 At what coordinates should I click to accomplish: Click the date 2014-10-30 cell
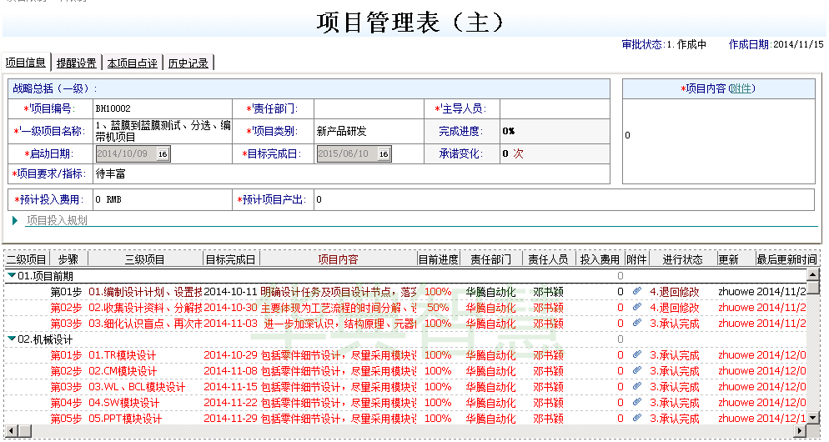point(230,307)
